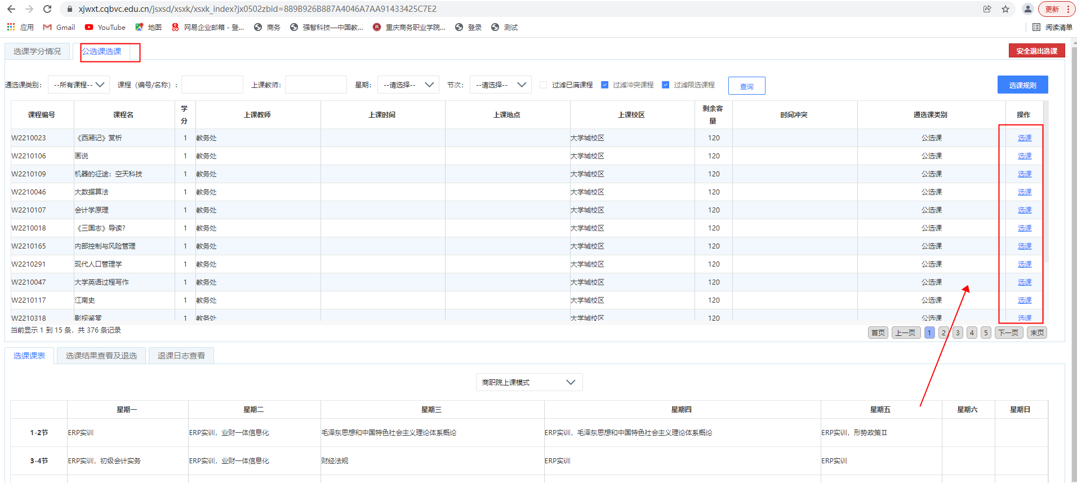
Task: Click the browser reload page icon
Action: [x=47, y=9]
